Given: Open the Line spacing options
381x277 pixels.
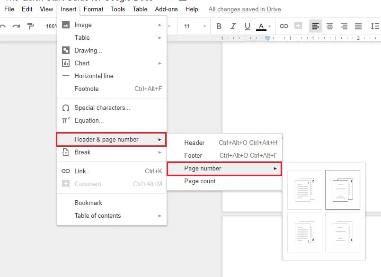Looking at the screenshot, I should tap(373, 26).
